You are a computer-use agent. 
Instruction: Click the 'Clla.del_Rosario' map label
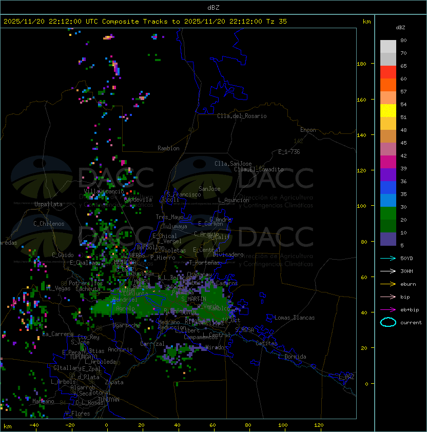[242, 116]
